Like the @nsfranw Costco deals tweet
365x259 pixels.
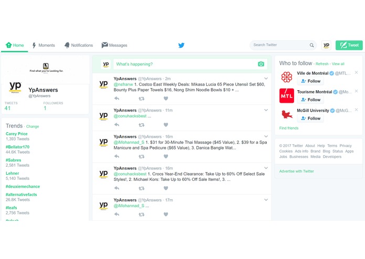tap(166, 99)
